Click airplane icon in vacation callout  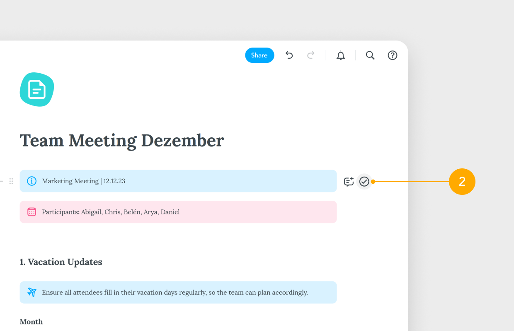click(32, 293)
